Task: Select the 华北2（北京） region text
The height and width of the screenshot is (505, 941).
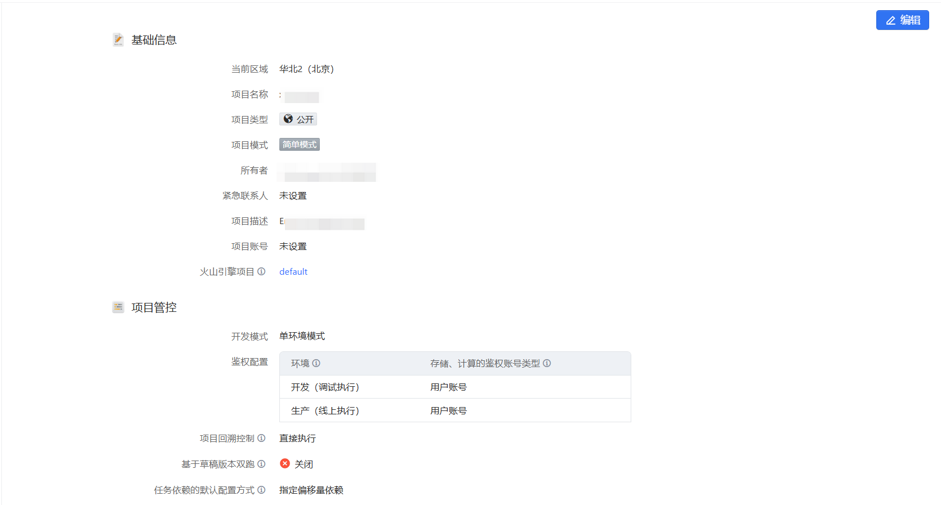Action: (x=307, y=69)
